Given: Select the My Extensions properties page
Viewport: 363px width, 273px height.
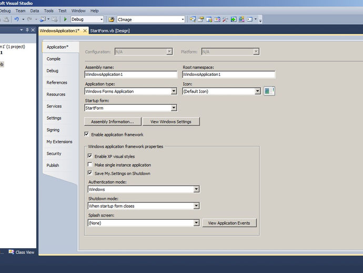Looking at the screenshot, I should click(59, 141).
